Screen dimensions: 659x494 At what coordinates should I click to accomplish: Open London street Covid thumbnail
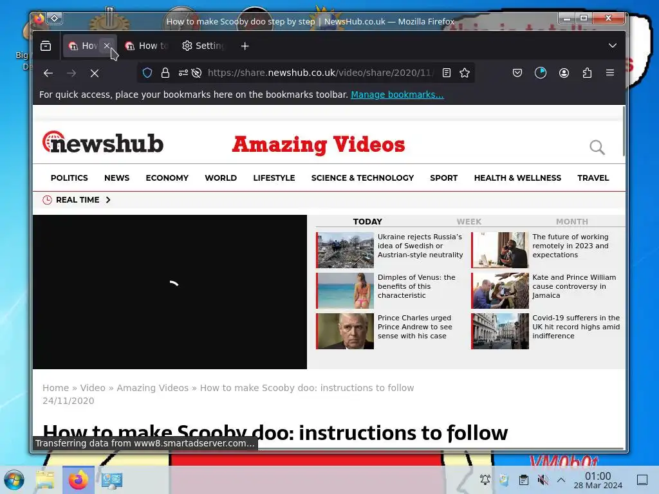[x=500, y=331]
